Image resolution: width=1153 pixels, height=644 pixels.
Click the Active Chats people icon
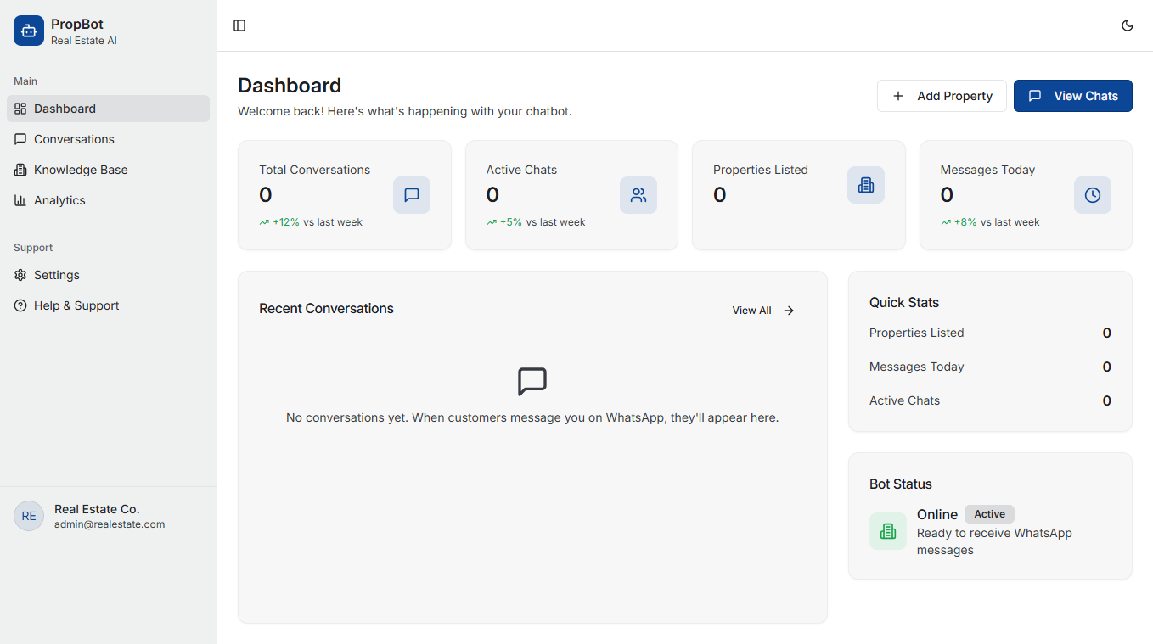coord(638,195)
